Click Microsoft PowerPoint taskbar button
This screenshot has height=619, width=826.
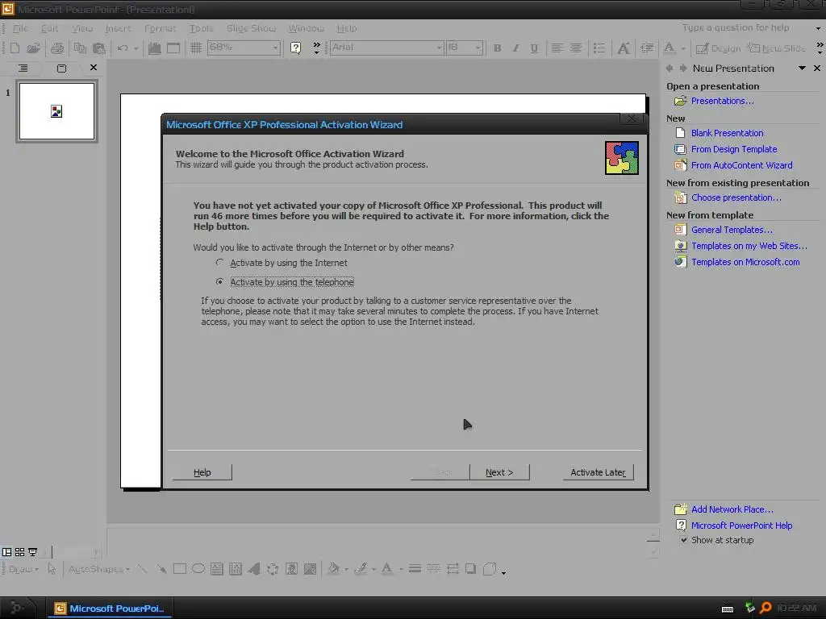pyautogui.click(x=110, y=608)
